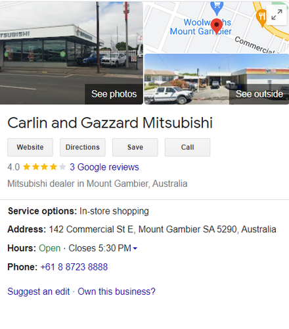
Task: Open the Website button
Action: pyautogui.click(x=30, y=147)
